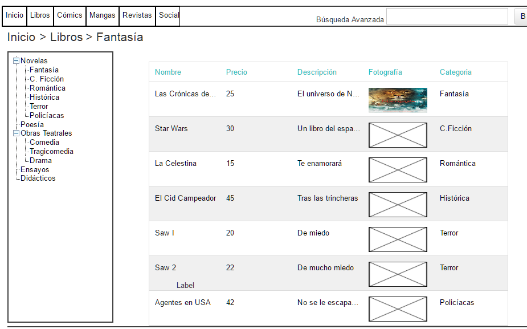This screenshot has height=329, width=527.
Task: Sort by the Precio column header
Action: (236, 72)
